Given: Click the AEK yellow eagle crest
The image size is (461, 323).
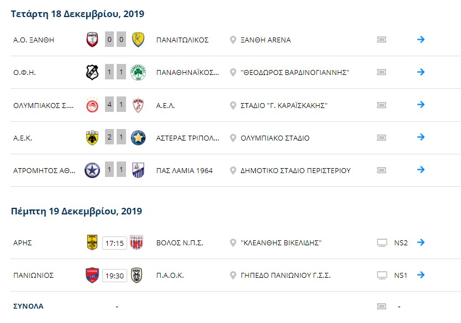Looking at the screenshot, I should pyautogui.click(x=92, y=137).
